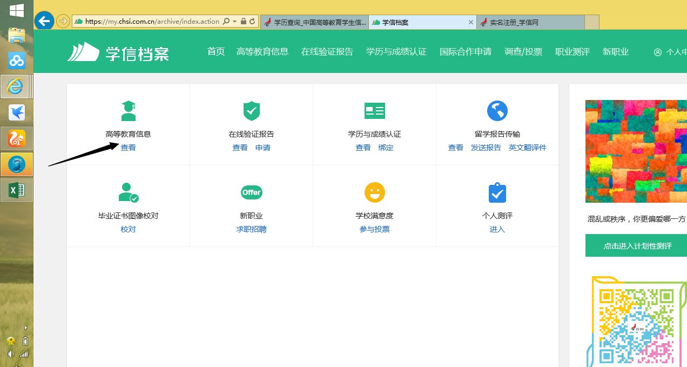Viewport: 687px width, 367px height.
Task: Click the 个人中心 account icon
Action: pyautogui.click(x=657, y=52)
